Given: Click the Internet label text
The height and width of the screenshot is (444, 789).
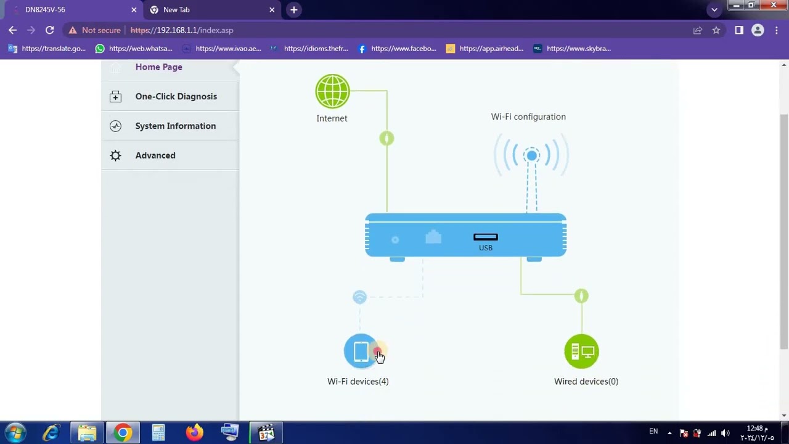Looking at the screenshot, I should tap(332, 118).
